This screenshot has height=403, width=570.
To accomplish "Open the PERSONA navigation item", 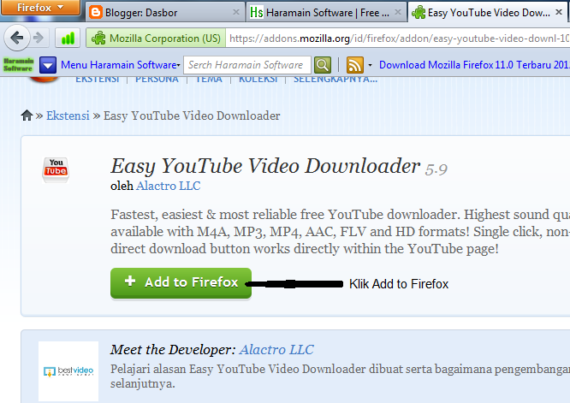I will (157, 80).
